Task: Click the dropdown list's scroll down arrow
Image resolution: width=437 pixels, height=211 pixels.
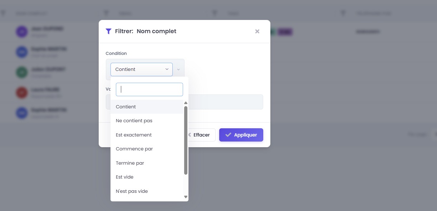Action: pos(186,197)
